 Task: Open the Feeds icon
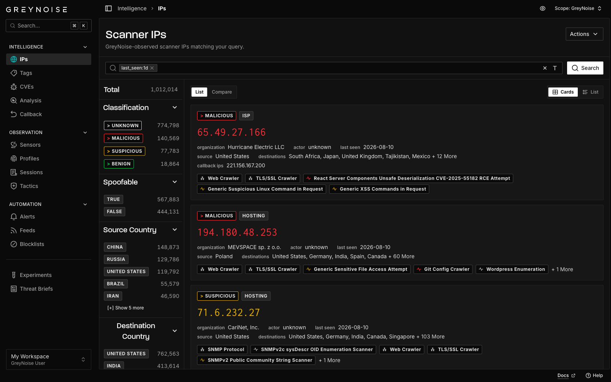point(14,230)
